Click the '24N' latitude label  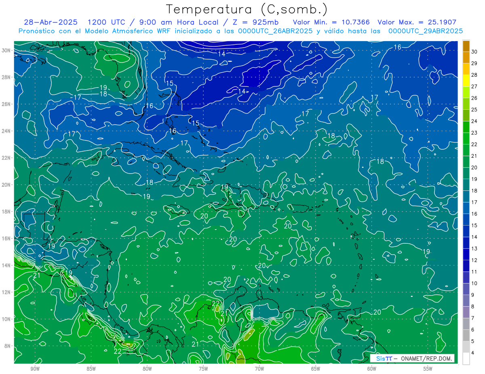[x=6, y=131]
